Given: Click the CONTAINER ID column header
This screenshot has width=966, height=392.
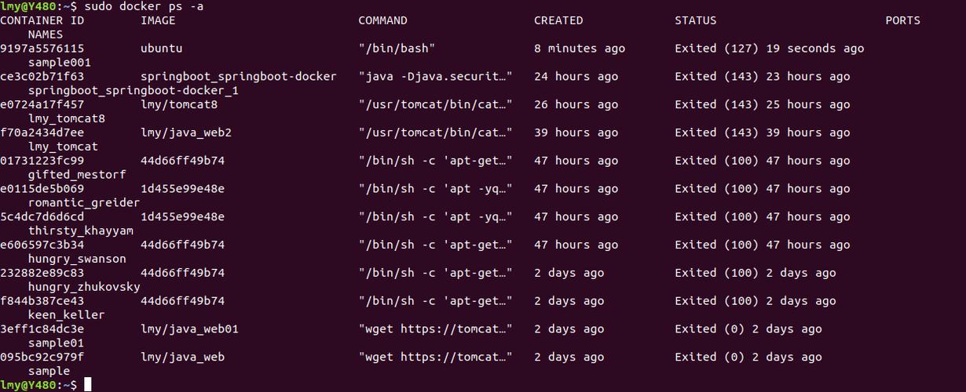Looking at the screenshot, I should tap(42, 20).
